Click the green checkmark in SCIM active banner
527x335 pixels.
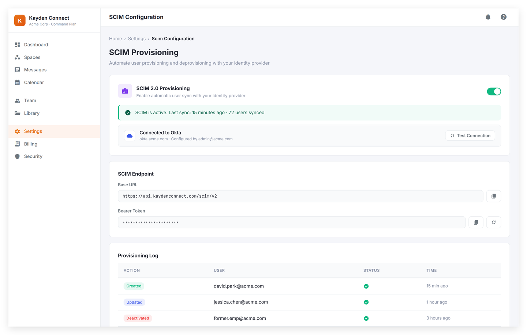tap(128, 113)
